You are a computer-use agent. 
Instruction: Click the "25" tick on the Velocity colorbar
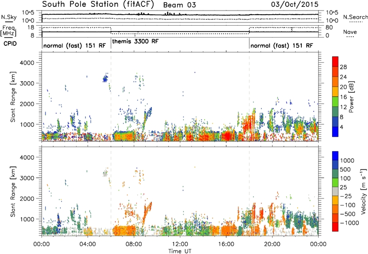click(343, 187)
